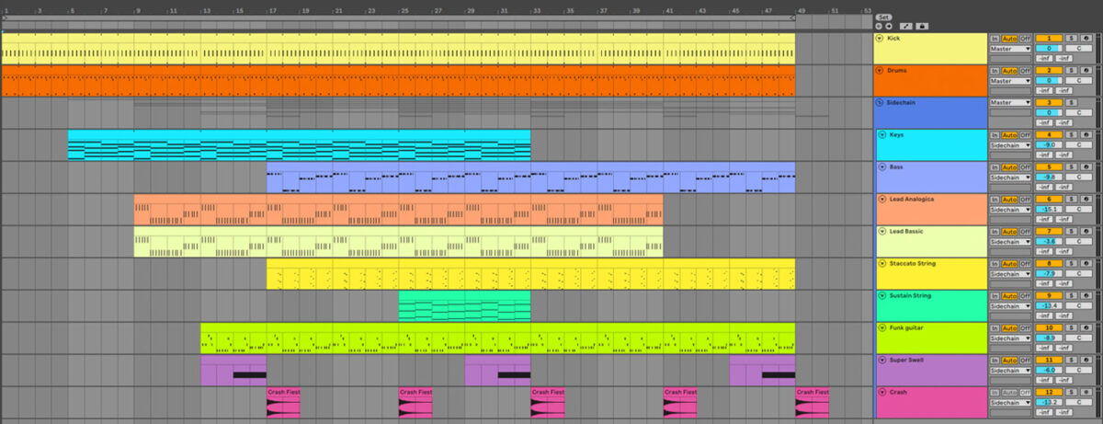Jump to next locator with right arrow icon
1103x424 pixels.
coord(889,26)
